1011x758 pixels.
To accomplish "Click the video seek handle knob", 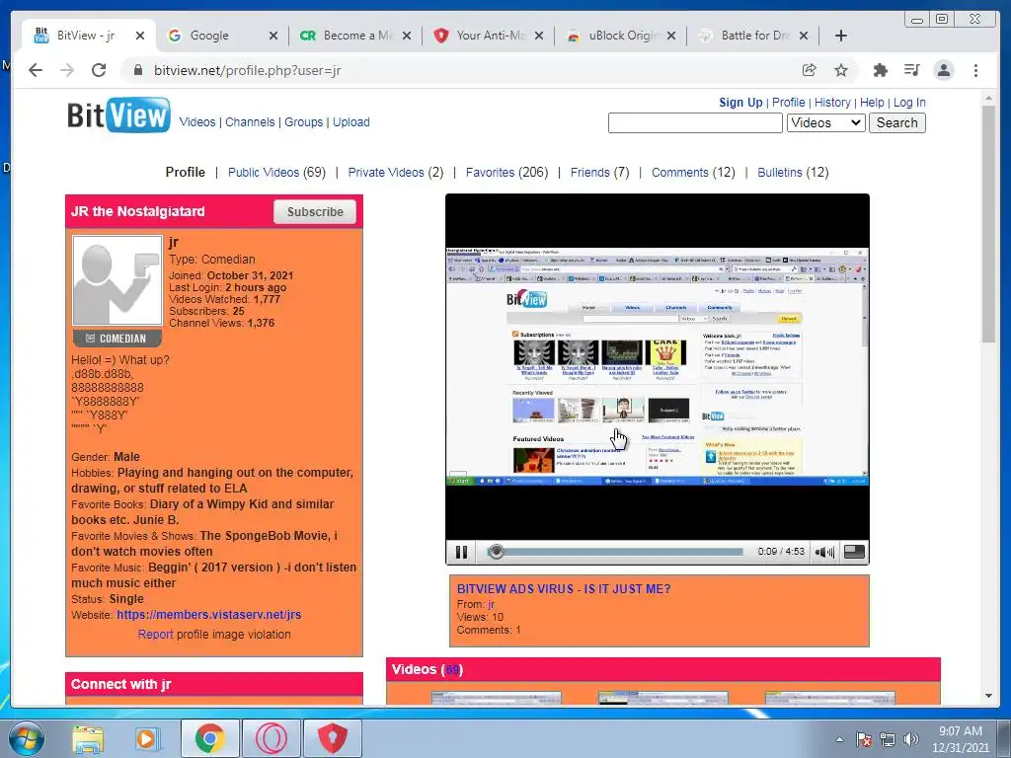I will pyautogui.click(x=496, y=552).
